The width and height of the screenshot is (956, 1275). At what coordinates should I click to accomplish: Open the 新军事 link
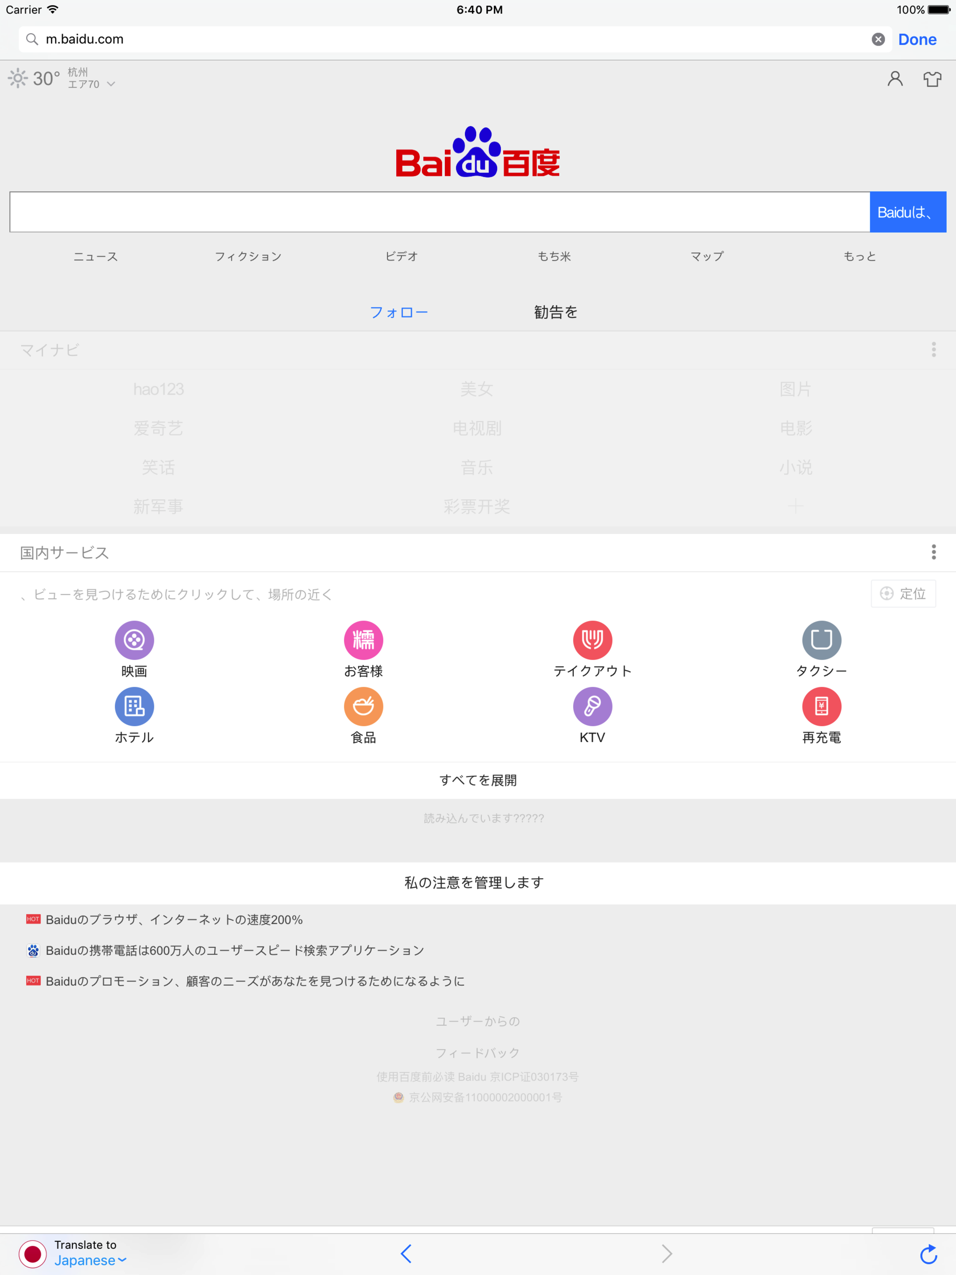[x=159, y=507]
